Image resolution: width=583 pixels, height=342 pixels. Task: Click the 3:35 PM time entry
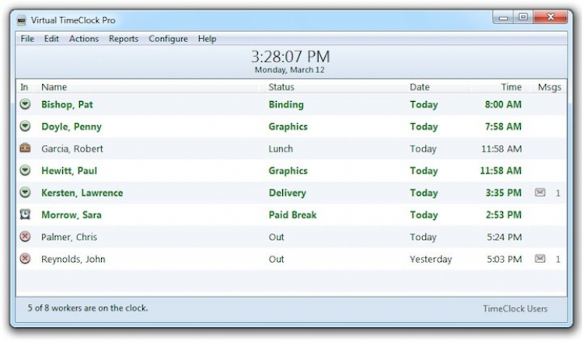(504, 193)
